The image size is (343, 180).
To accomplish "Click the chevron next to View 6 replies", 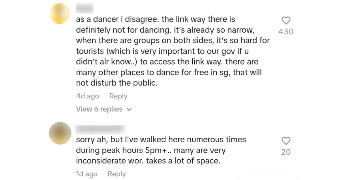I will 129,109.
